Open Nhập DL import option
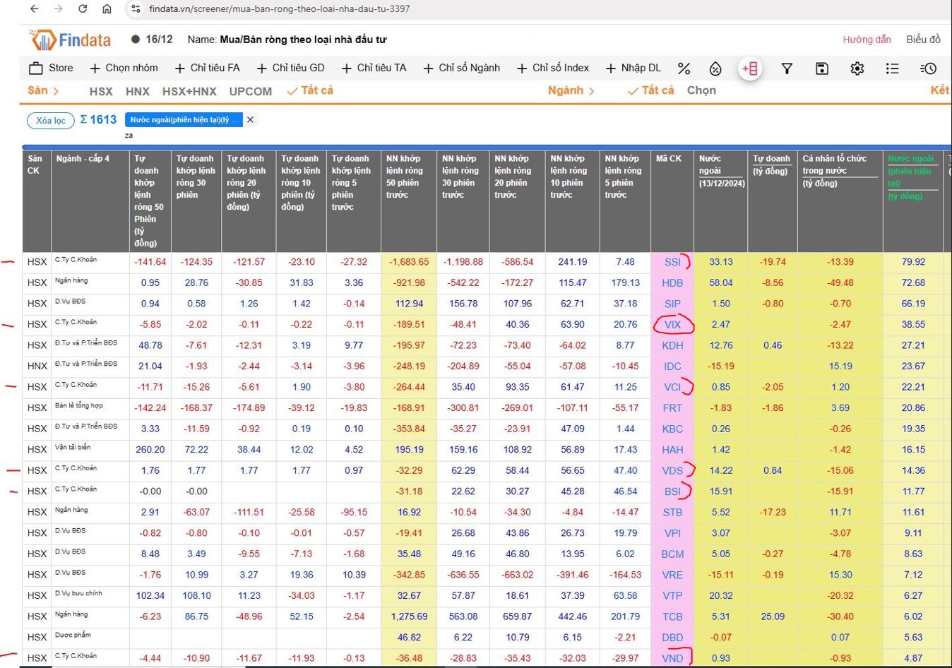The width and height of the screenshot is (952, 668). (633, 68)
